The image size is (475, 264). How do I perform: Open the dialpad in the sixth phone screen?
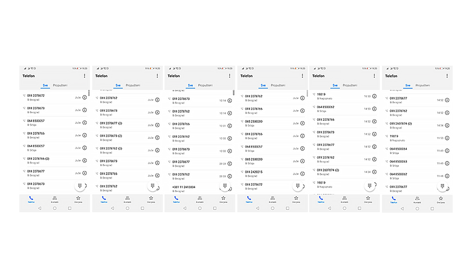point(442,186)
